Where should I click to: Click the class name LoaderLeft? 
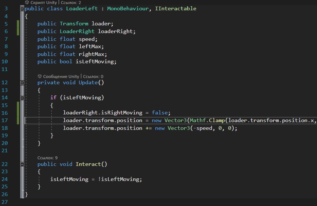coord(82,9)
